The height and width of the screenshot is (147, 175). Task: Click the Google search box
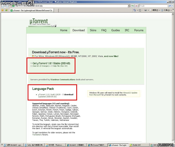[x=153, y=6]
